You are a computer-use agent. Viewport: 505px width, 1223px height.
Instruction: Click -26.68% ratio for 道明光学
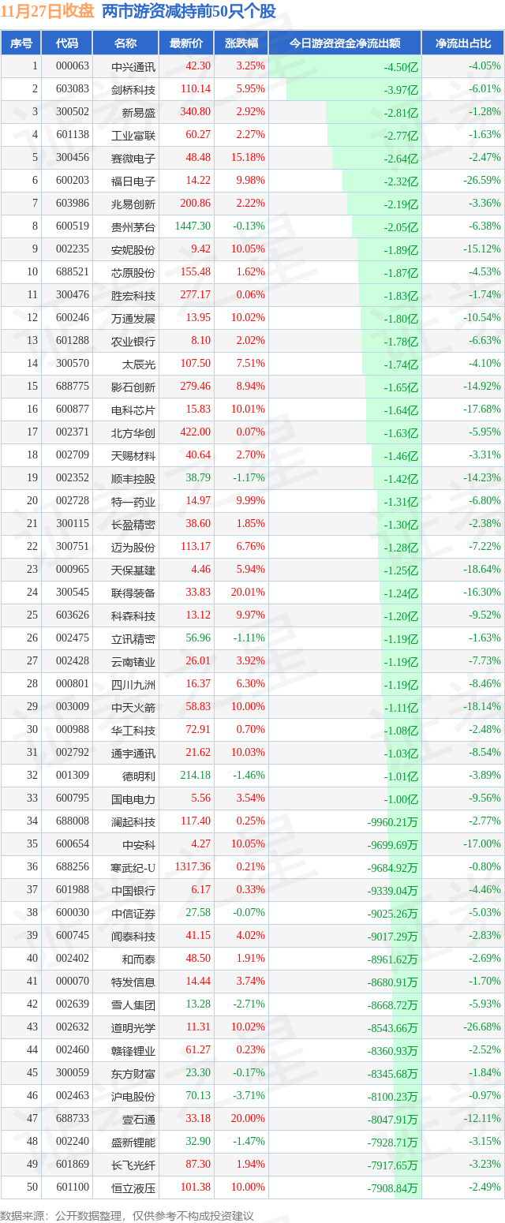click(x=482, y=1027)
